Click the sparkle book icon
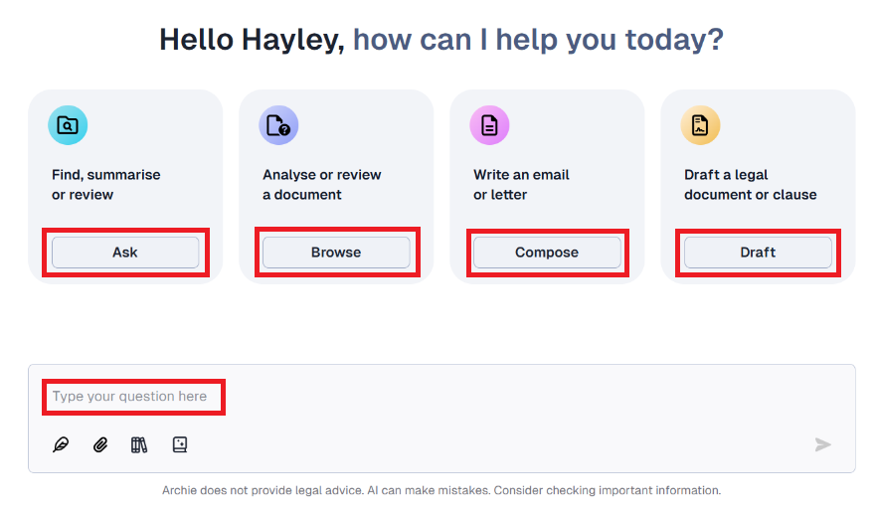The height and width of the screenshot is (515, 876). point(179,444)
